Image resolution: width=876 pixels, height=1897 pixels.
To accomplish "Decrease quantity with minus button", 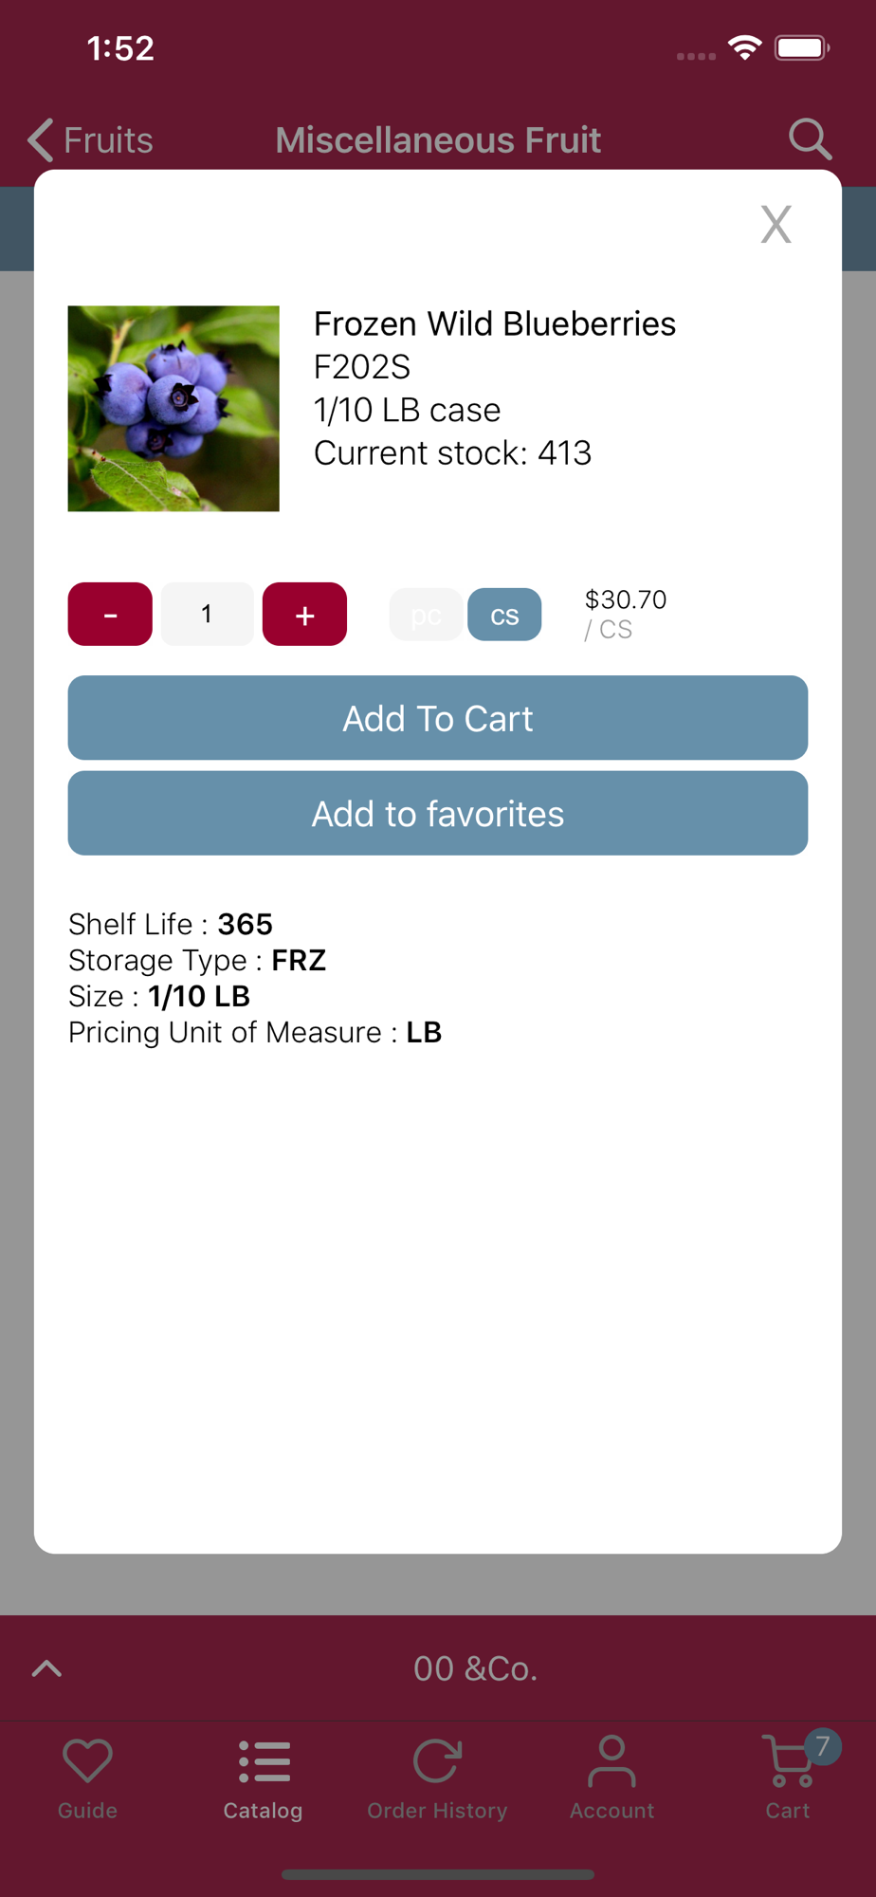I will pyautogui.click(x=110, y=615).
